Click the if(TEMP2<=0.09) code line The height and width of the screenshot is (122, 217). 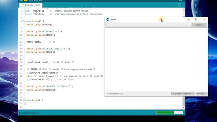tap(61, 69)
